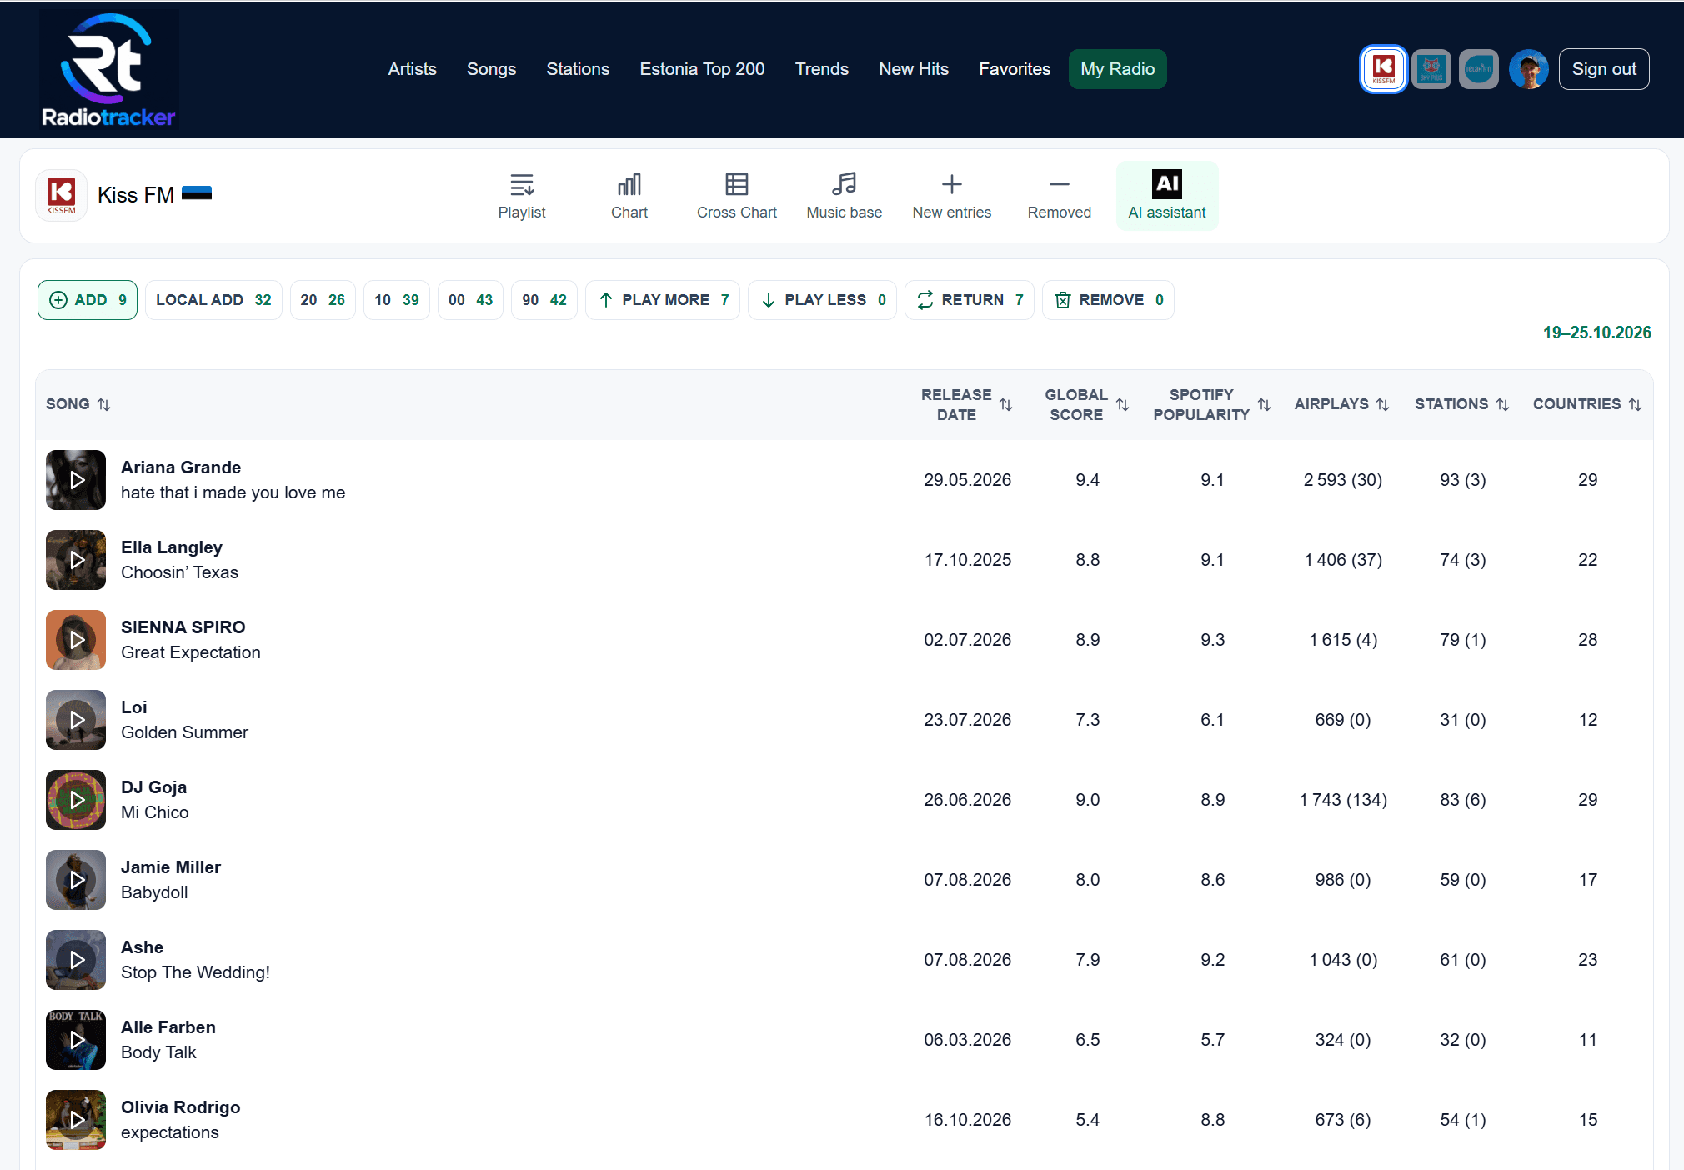Image resolution: width=1684 pixels, height=1170 pixels.
Task: Go to Artists page
Action: [412, 69]
